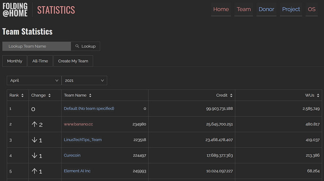Click the Folding@Home logo
Viewport: 324px width, 181px height.
click(15, 10)
